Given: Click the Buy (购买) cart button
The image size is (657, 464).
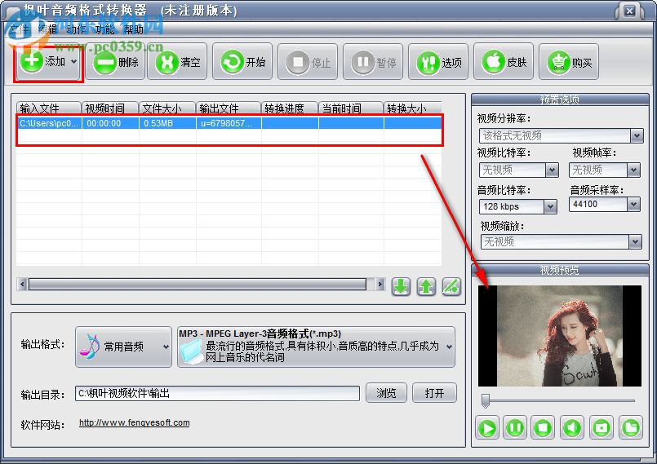Looking at the screenshot, I should coord(569,61).
